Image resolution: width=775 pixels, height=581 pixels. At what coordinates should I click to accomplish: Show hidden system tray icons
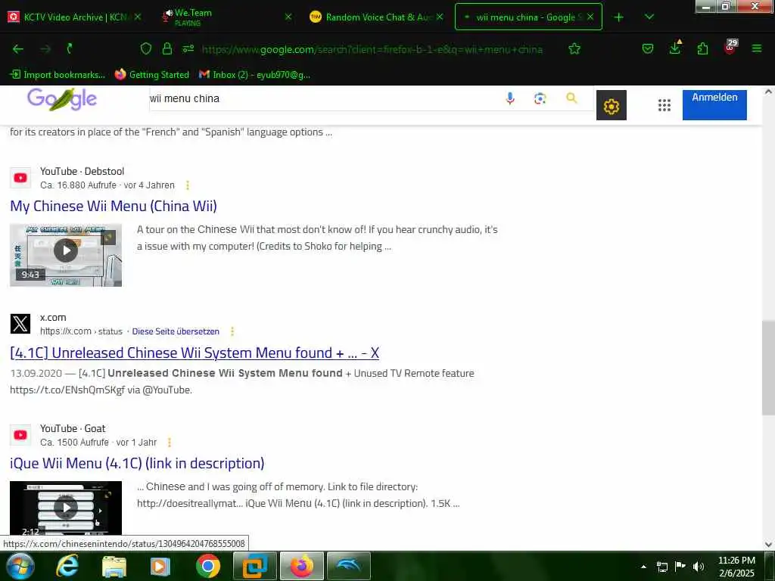(x=643, y=567)
